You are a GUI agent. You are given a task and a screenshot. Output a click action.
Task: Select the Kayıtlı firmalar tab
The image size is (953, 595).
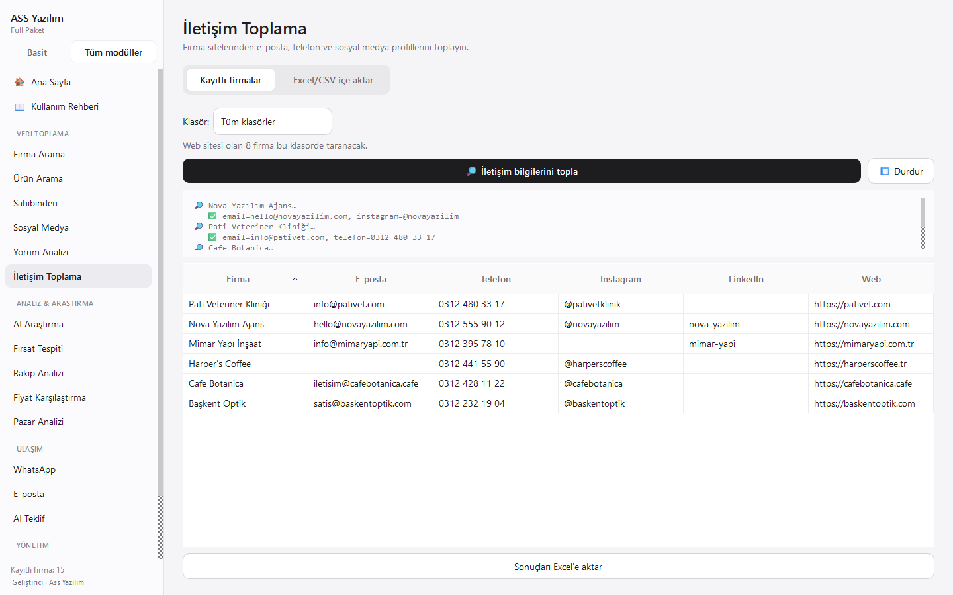230,80
